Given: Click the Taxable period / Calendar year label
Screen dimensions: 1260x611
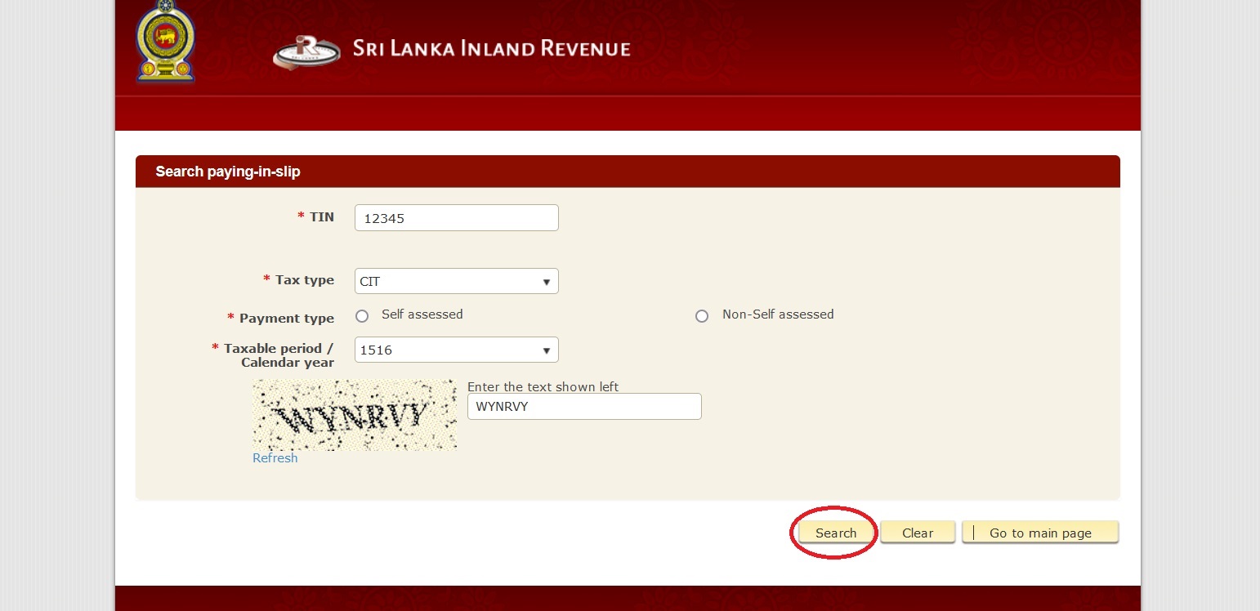Looking at the screenshot, I should (279, 355).
